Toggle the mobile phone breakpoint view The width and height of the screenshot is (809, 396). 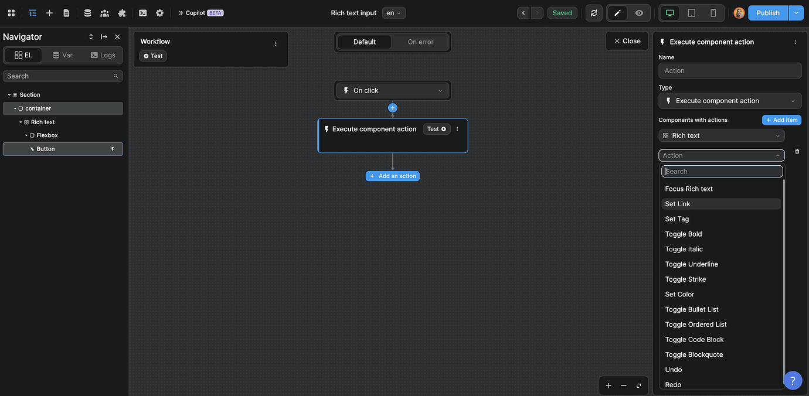click(713, 12)
